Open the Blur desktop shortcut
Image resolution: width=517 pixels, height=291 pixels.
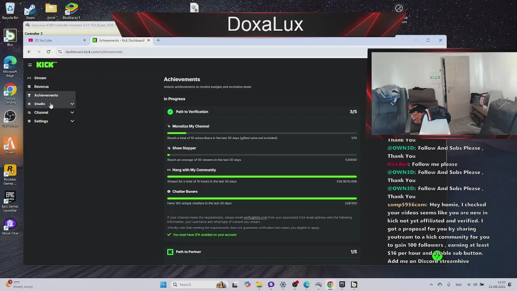10,38
